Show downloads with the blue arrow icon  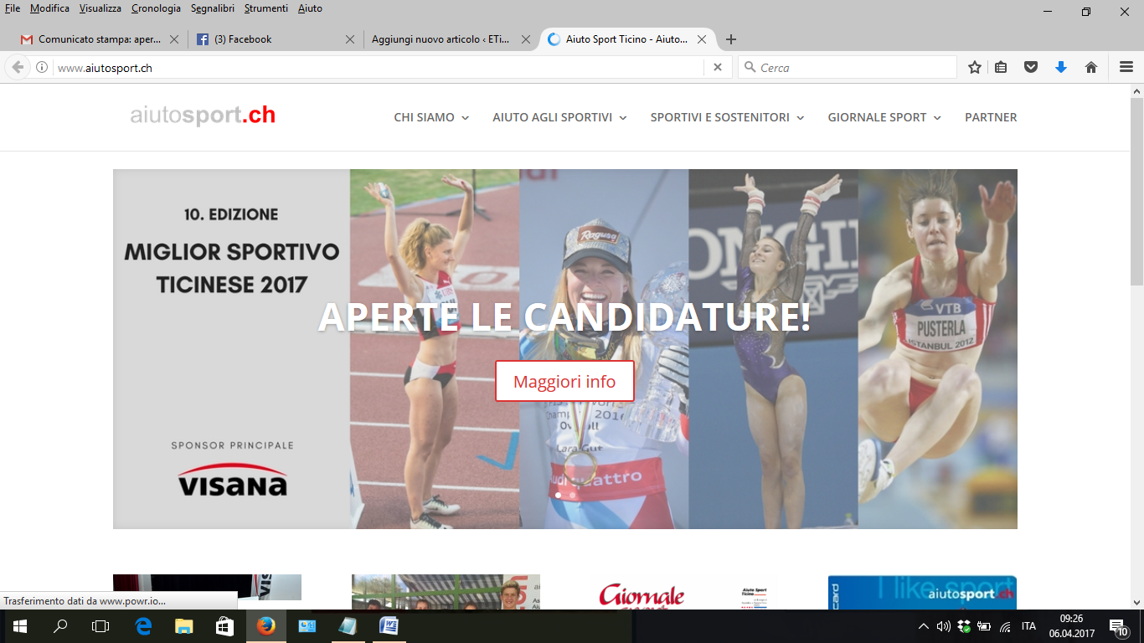coord(1061,68)
